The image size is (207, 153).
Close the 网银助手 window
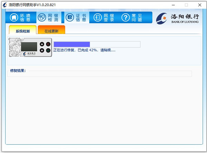pos(200,5)
